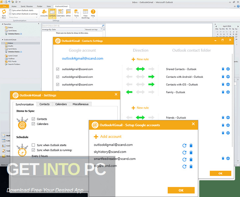Refresh the svg@scand.com account

click(x=184, y=166)
